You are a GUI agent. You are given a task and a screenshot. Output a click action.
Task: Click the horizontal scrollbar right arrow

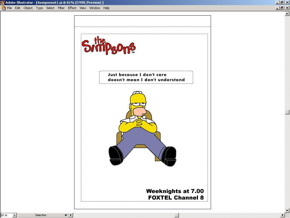tap(282, 215)
